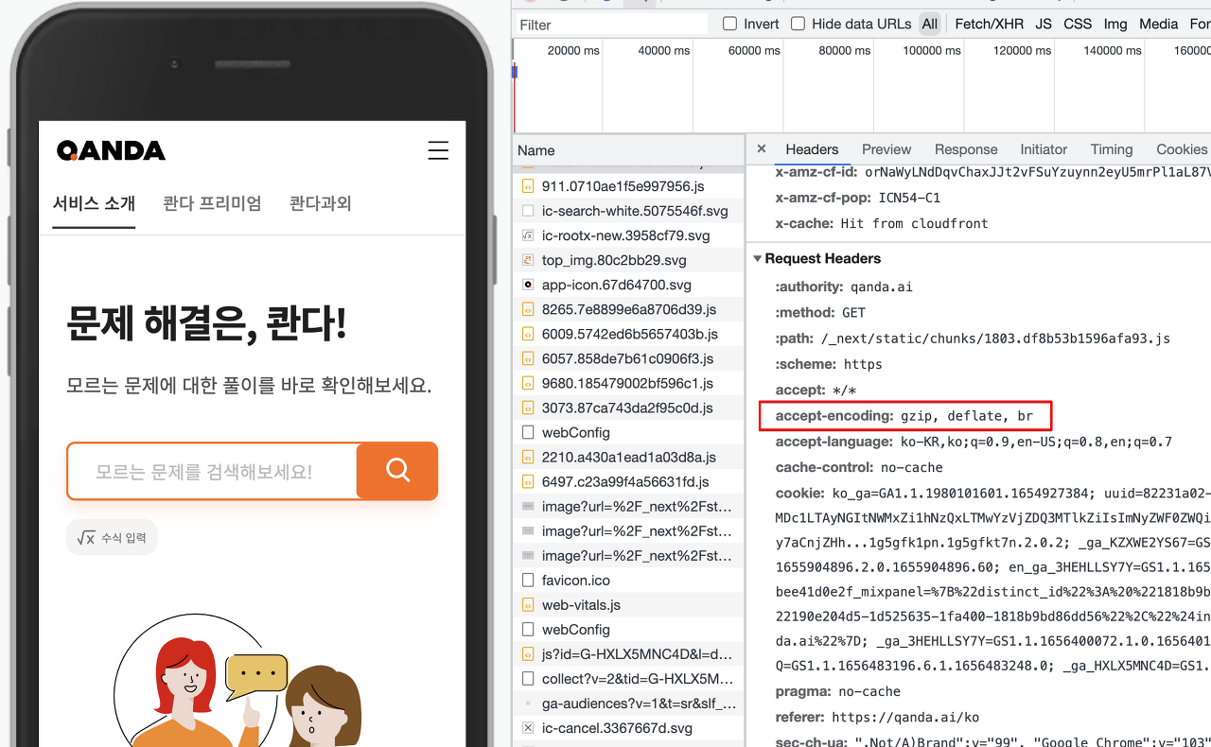Click the x-amz-cf-pop ICN54-C1 header
The height and width of the screenshot is (747, 1211).
click(858, 198)
